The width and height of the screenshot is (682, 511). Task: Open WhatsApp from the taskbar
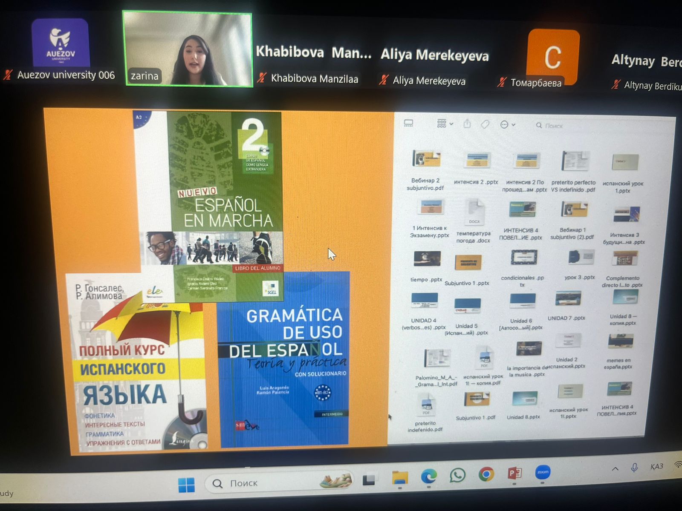click(457, 475)
